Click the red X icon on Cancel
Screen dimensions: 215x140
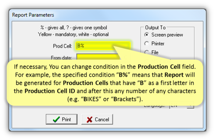click(x=90, y=120)
